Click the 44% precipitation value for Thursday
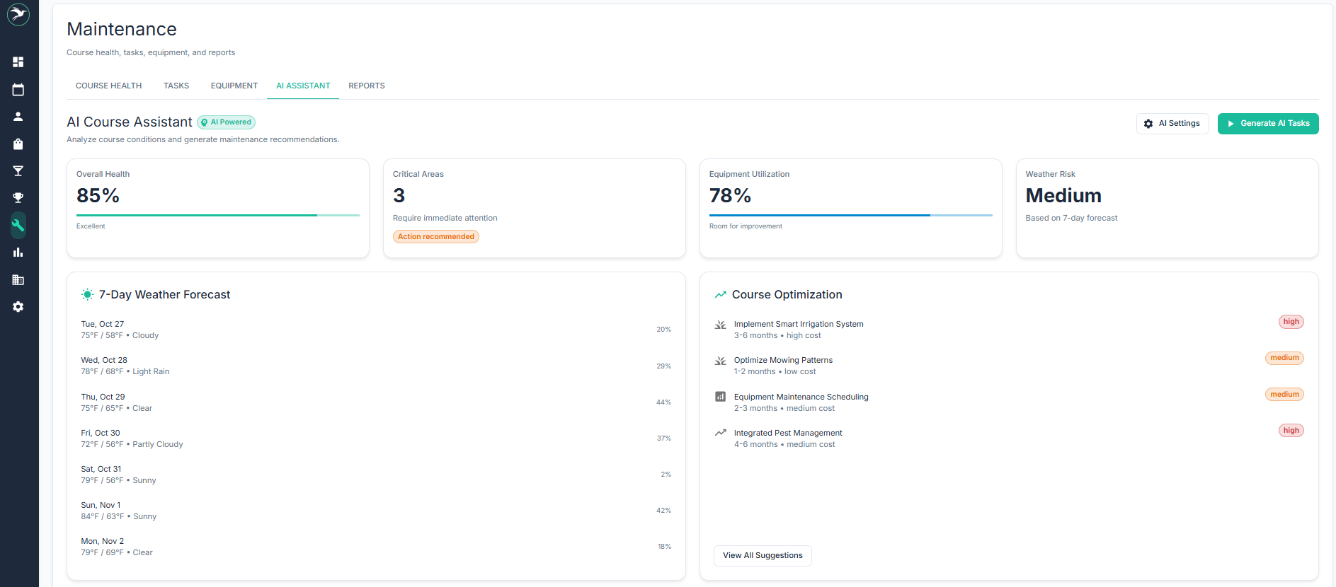This screenshot has height=587, width=1336. pos(663,402)
